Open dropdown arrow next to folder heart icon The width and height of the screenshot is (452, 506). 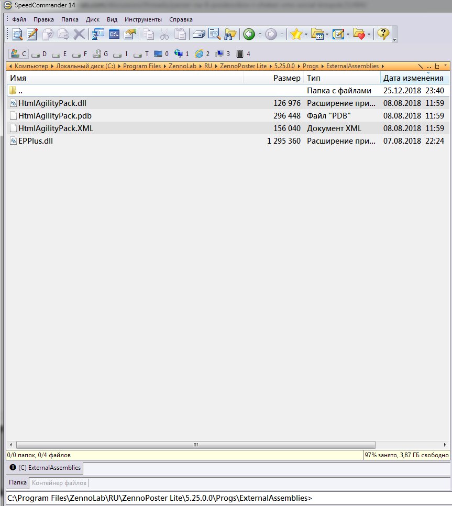pyautogui.click(x=369, y=34)
